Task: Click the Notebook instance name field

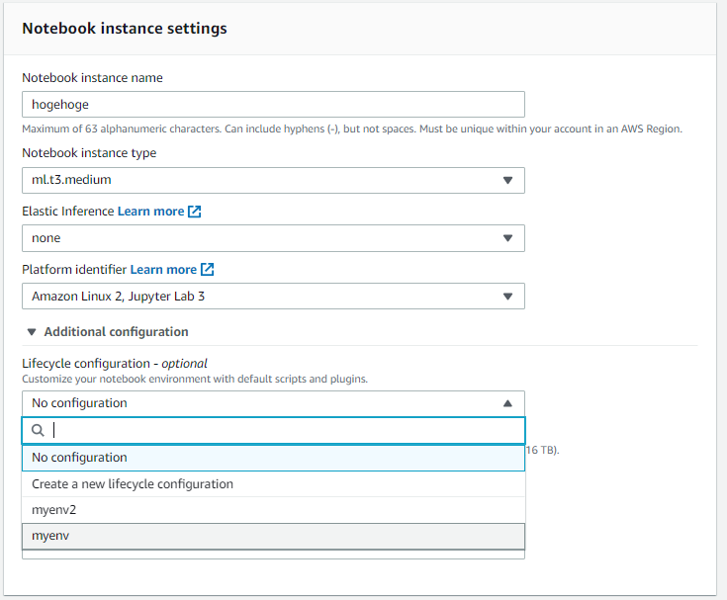Action: [x=273, y=105]
